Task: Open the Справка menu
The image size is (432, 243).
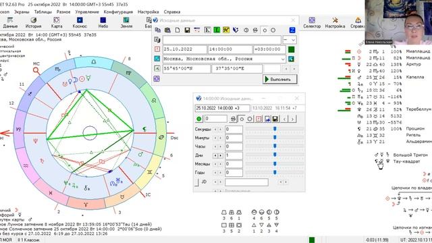Action: [x=172, y=12]
